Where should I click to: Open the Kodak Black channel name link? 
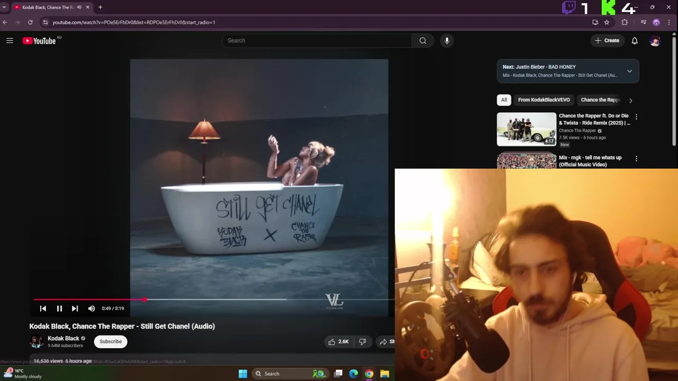63,339
